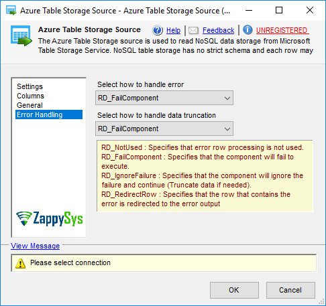The width and height of the screenshot is (326, 306).
Task: Select the Error Handling page
Action: 49,114
